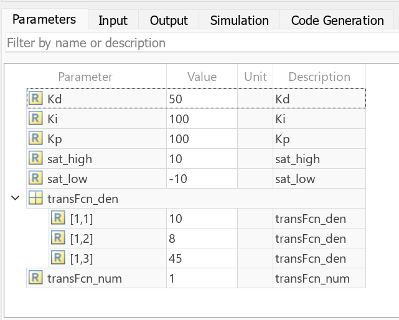
Task: Click the sat_high parameter icon
Action: click(x=35, y=159)
